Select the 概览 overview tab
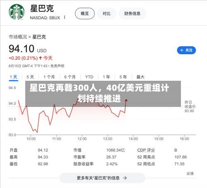The image size is (207, 188). click(x=85, y=14)
